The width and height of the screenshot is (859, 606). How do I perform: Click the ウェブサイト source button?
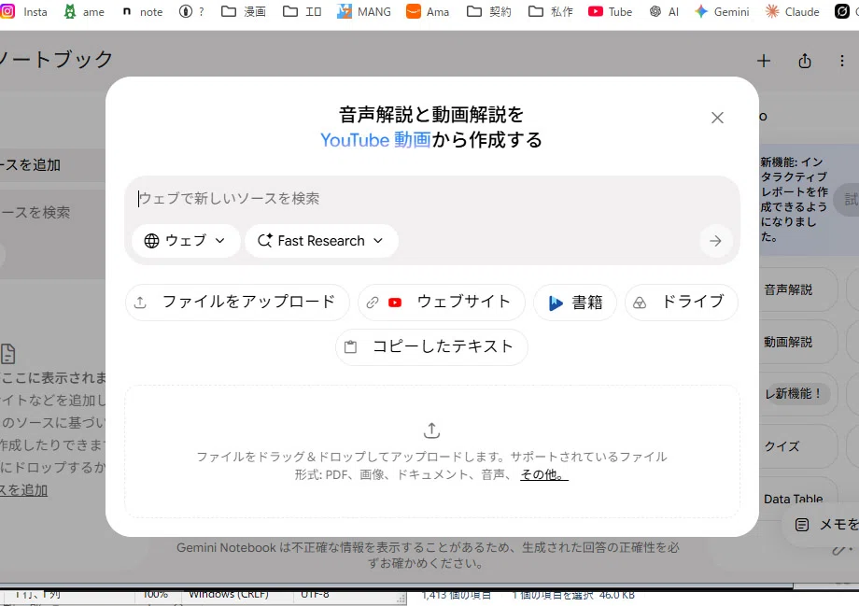pyautogui.click(x=442, y=302)
